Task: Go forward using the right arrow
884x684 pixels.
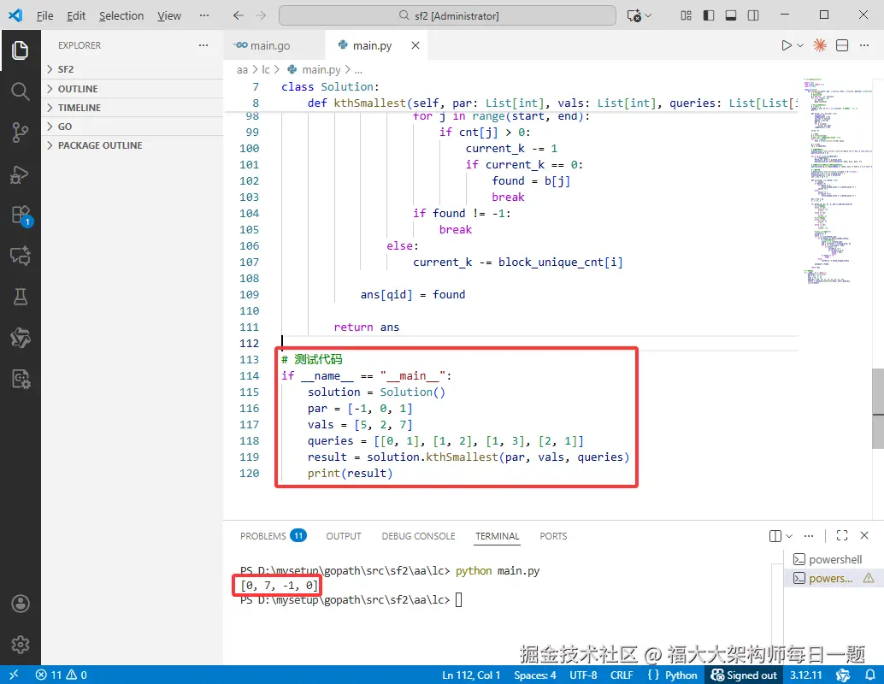Action: coord(261,15)
